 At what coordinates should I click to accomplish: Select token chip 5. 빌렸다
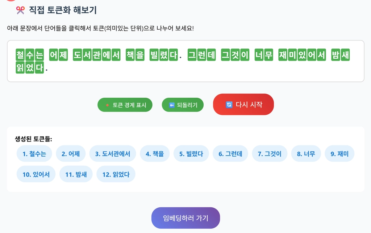point(191,154)
